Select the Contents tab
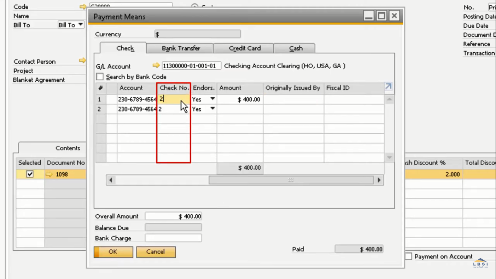This screenshot has width=496, height=279. (x=68, y=148)
